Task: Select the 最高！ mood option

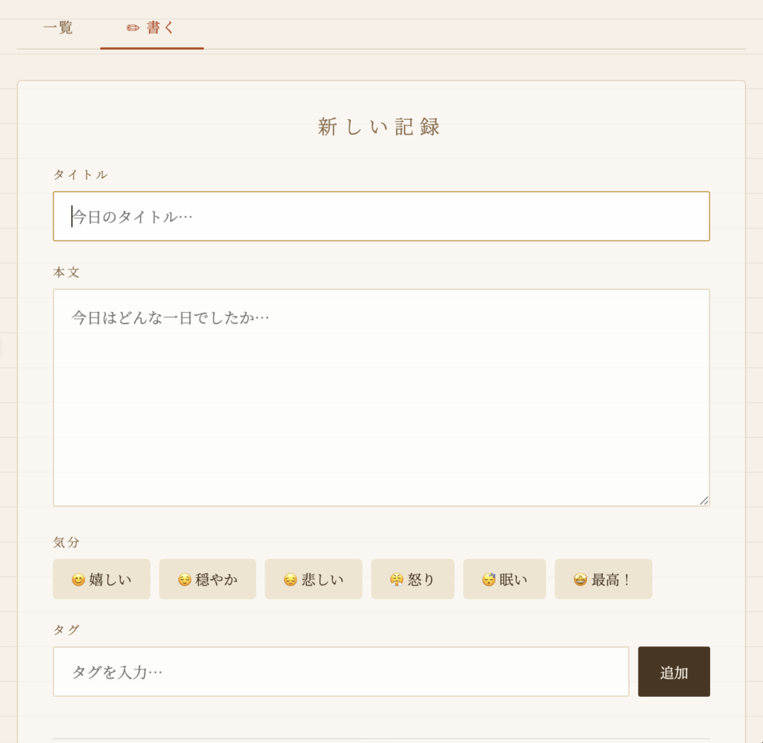Action: pos(604,579)
